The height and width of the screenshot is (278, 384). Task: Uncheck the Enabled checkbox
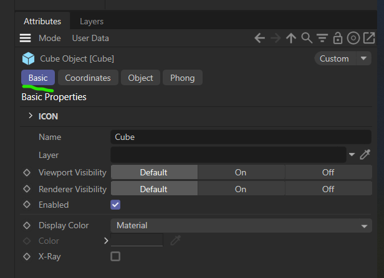click(115, 205)
